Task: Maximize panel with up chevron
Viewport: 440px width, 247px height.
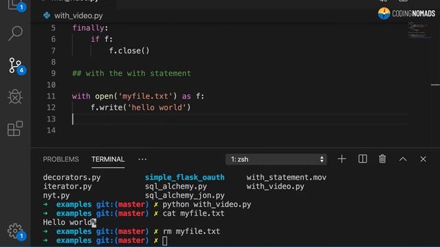Action: coord(403,159)
